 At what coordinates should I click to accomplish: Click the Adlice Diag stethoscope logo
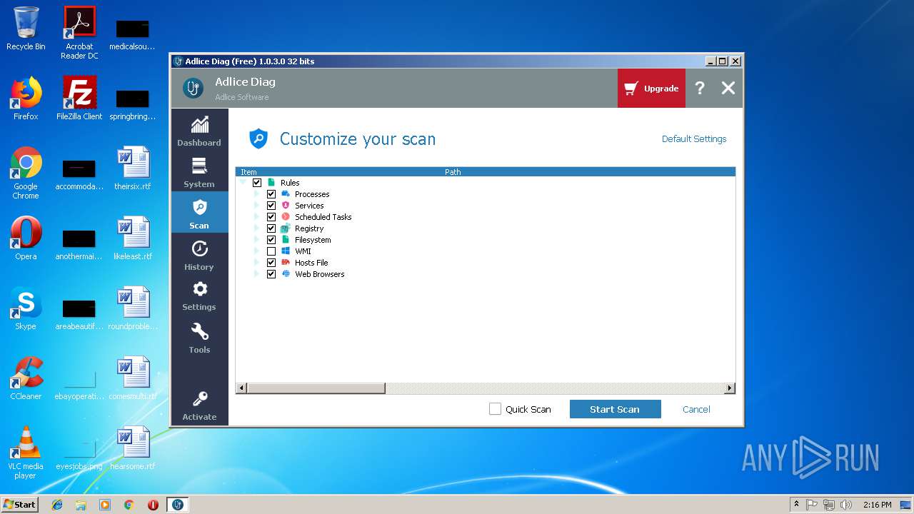tap(193, 88)
